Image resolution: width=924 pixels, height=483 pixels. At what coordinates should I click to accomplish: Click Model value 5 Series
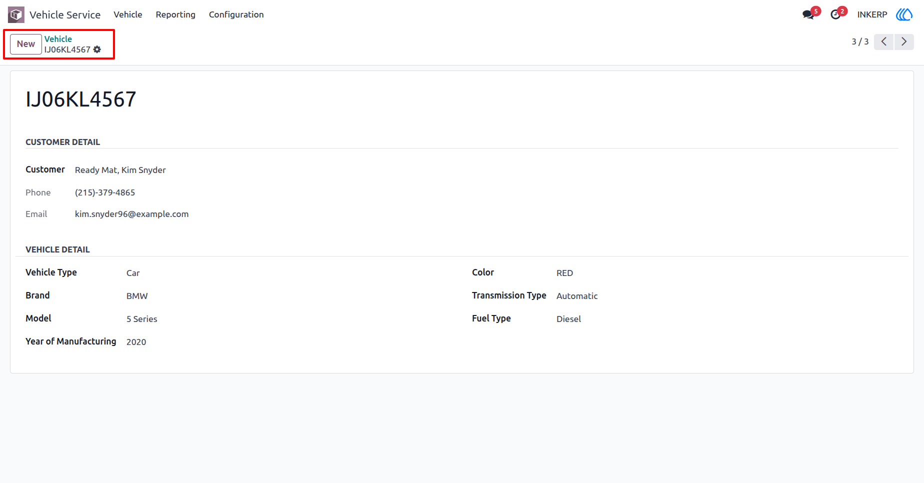click(x=142, y=319)
